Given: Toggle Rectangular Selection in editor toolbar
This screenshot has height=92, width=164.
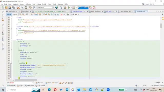Looking at the screenshot, I should pos(43,15).
